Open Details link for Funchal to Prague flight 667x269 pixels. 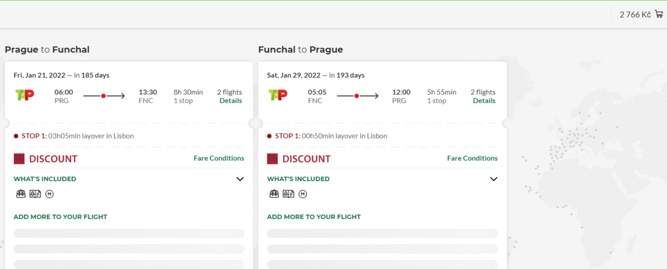tap(484, 101)
